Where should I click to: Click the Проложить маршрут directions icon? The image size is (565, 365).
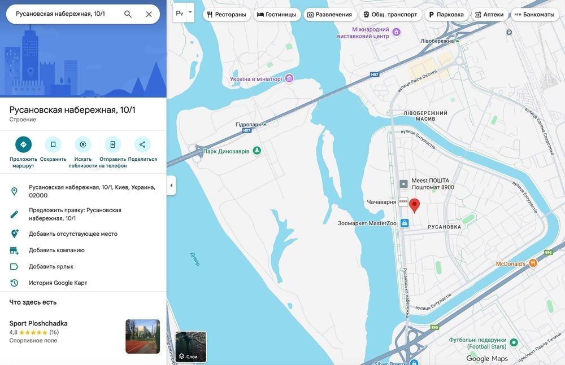point(23,144)
